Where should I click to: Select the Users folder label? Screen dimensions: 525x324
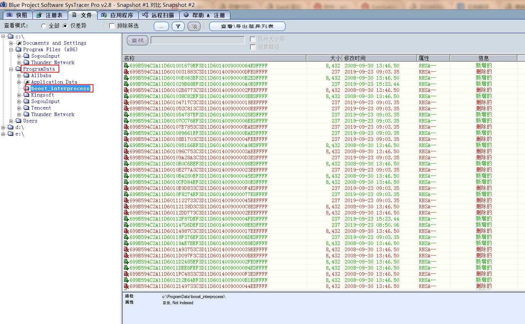(x=30, y=121)
